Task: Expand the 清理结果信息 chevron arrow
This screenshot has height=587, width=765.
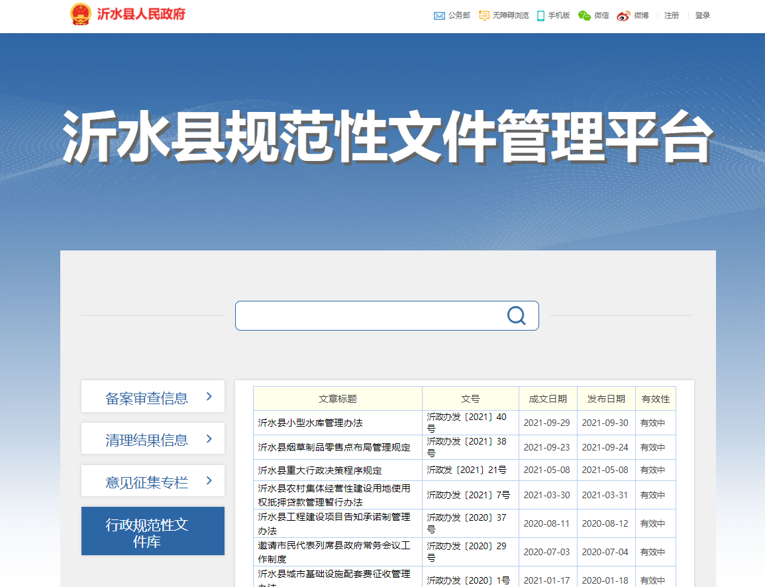Action: [209, 439]
